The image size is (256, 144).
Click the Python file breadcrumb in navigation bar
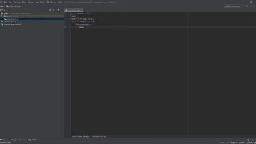point(13,6)
